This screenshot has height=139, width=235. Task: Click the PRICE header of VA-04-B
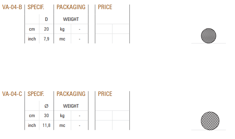coord(105,7)
